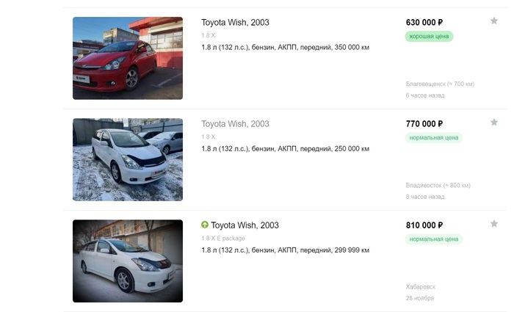
Task: Open the greyed visited Toyota Wish title
Action: click(x=235, y=124)
